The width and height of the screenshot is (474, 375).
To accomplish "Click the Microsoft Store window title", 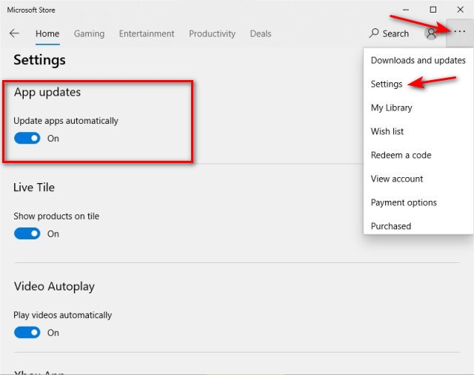I will pos(31,10).
